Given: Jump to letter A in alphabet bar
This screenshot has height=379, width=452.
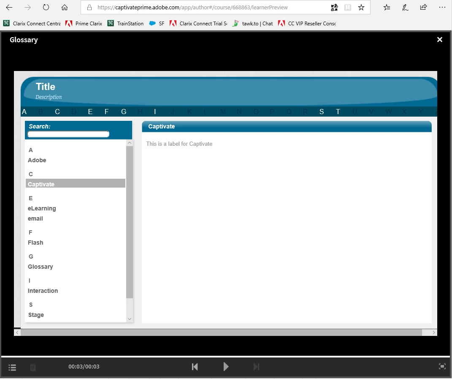Looking at the screenshot, I should [x=24, y=112].
